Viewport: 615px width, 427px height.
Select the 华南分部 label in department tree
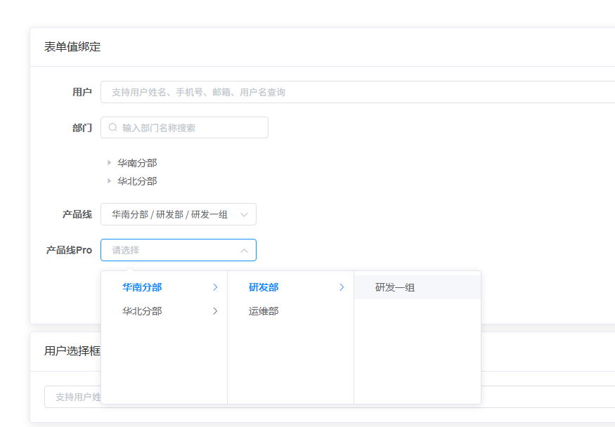(x=137, y=163)
